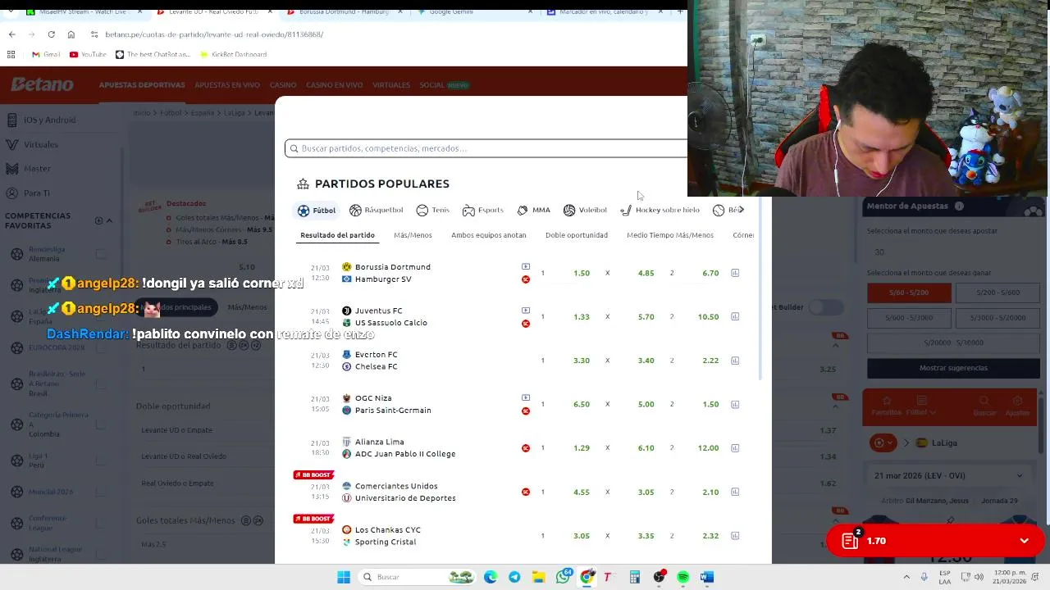The width and height of the screenshot is (1050, 590).
Task: Open Gmail bookmark in bookmarks bar
Action: point(46,55)
